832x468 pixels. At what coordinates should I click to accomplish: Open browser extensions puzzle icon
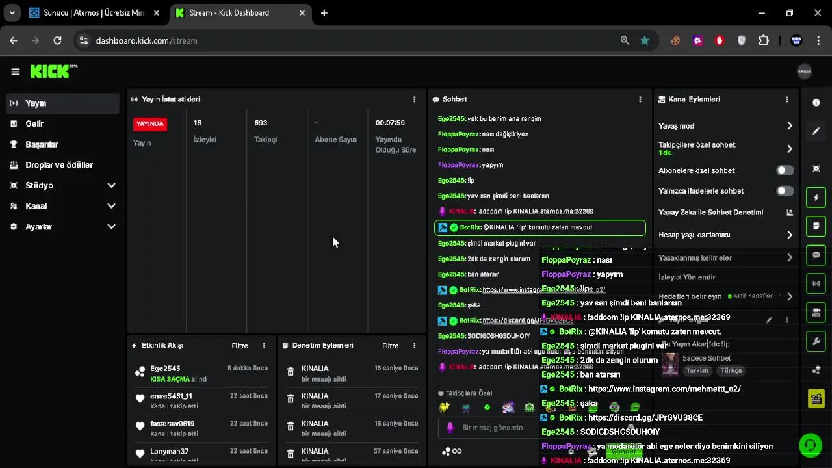(764, 40)
